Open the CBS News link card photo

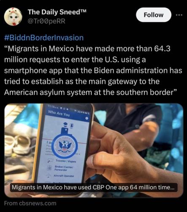(x=94, y=150)
